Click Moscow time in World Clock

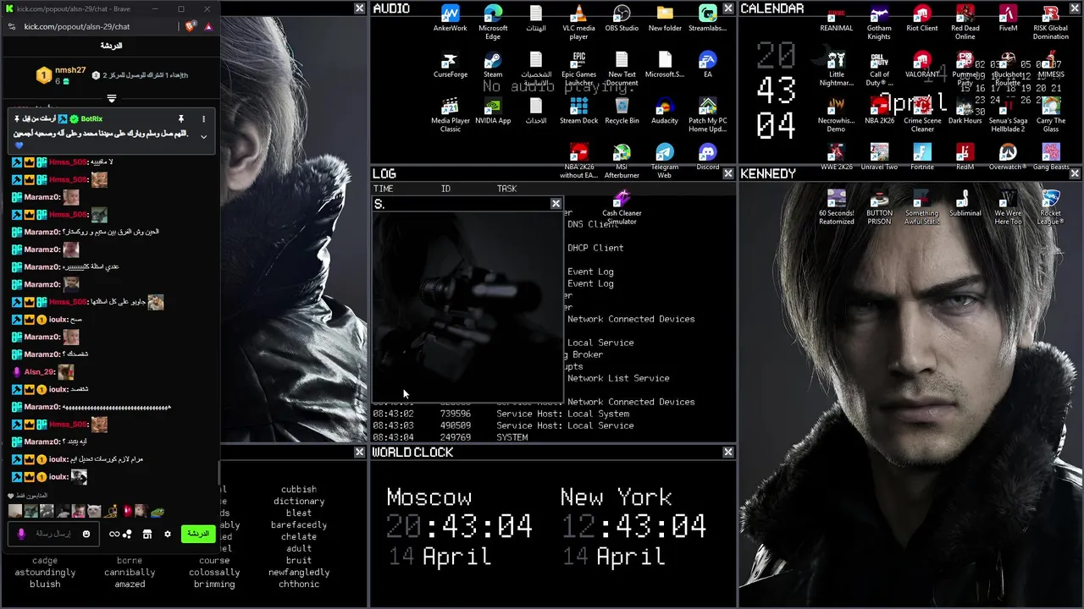click(x=459, y=526)
